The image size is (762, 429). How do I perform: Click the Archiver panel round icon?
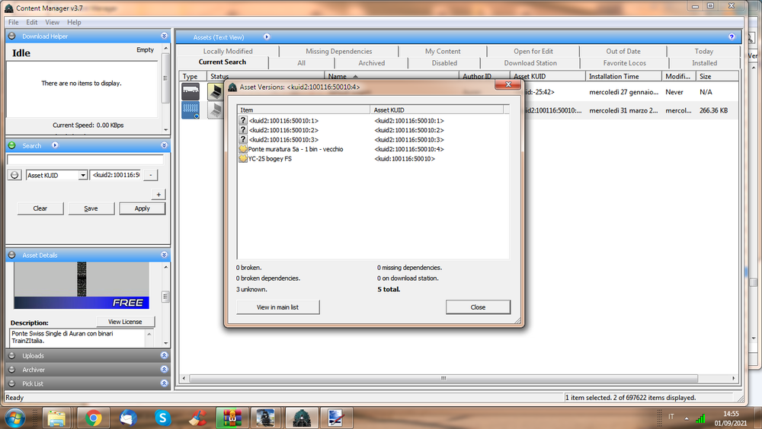tap(12, 370)
